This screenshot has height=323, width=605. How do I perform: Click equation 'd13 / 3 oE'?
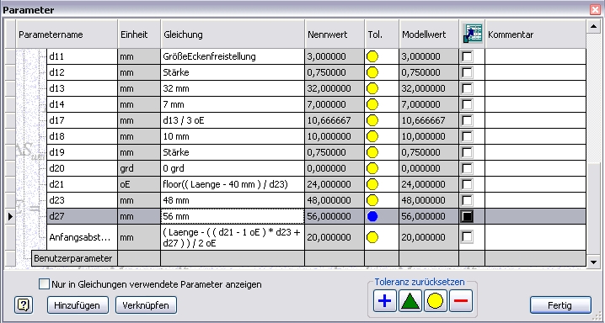pyautogui.click(x=233, y=120)
